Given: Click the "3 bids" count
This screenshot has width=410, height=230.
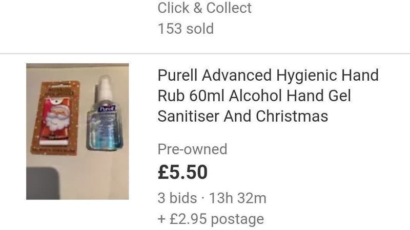Looking at the screenshot, I should pyautogui.click(x=177, y=198).
